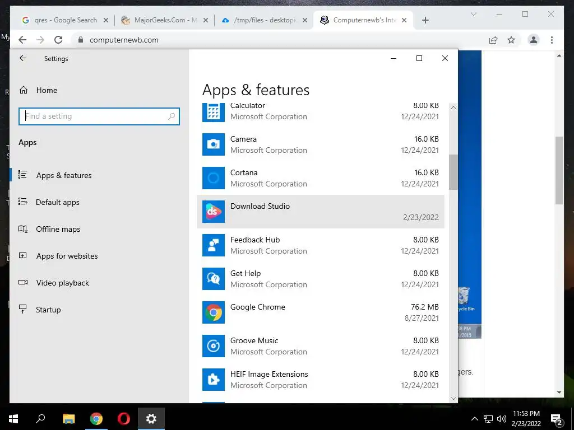This screenshot has height=430, width=574.
Task: Click the Camera app icon
Action: pos(214,144)
